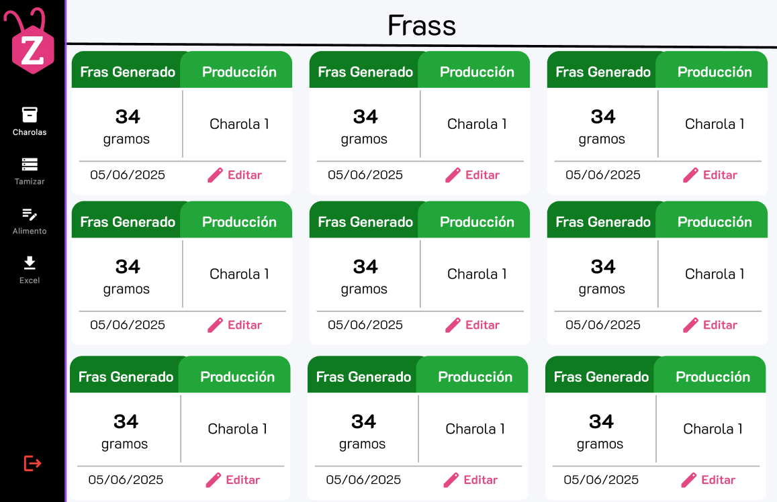Image resolution: width=777 pixels, height=502 pixels.
Task: Click Charola 1 in the center card
Action: pyautogui.click(x=477, y=274)
